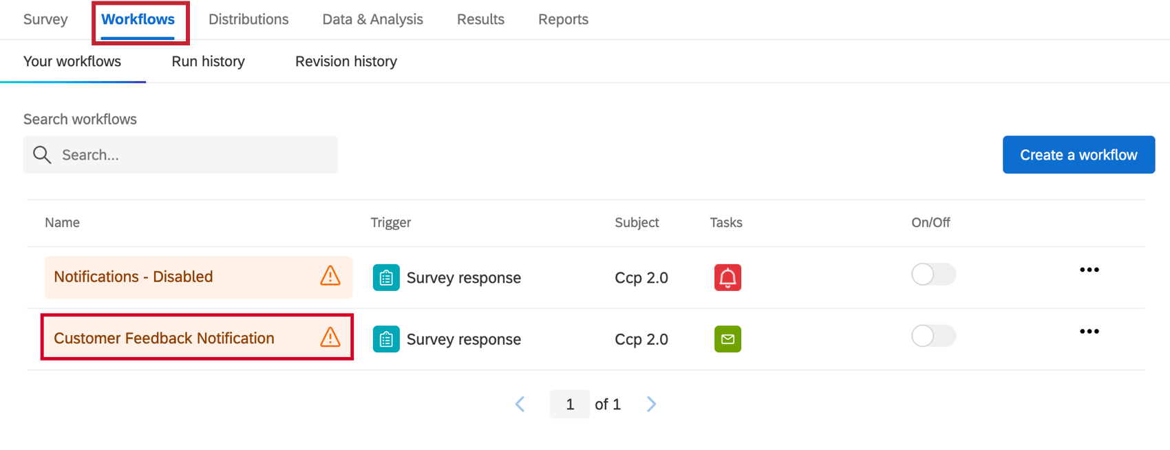This screenshot has width=1170, height=450.
Task: Click Create a workflow button
Action: pos(1078,155)
